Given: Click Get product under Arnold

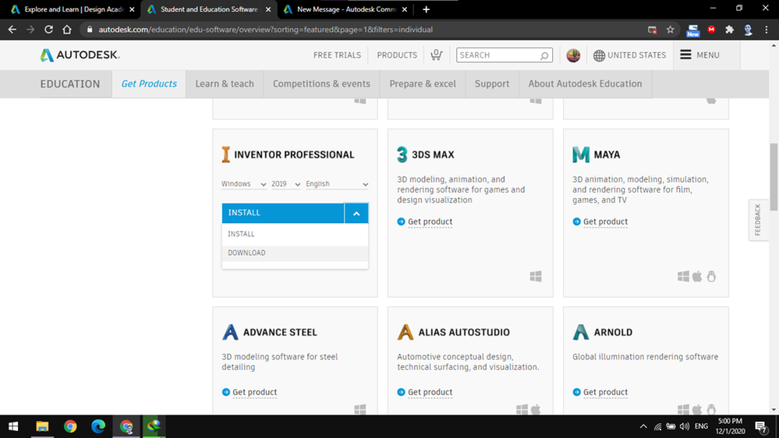Looking at the screenshot, I should [x=605, y=392].
